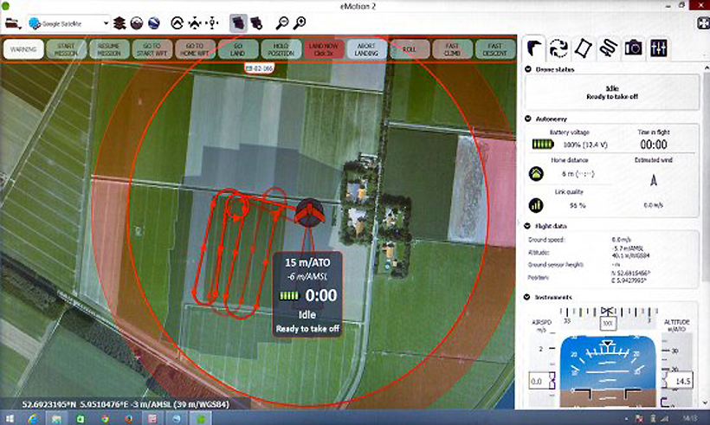The width and height of the screenshot is (710, 425).
Task: Click the altitude value box showing 14.5
Action: coord(683,381)
